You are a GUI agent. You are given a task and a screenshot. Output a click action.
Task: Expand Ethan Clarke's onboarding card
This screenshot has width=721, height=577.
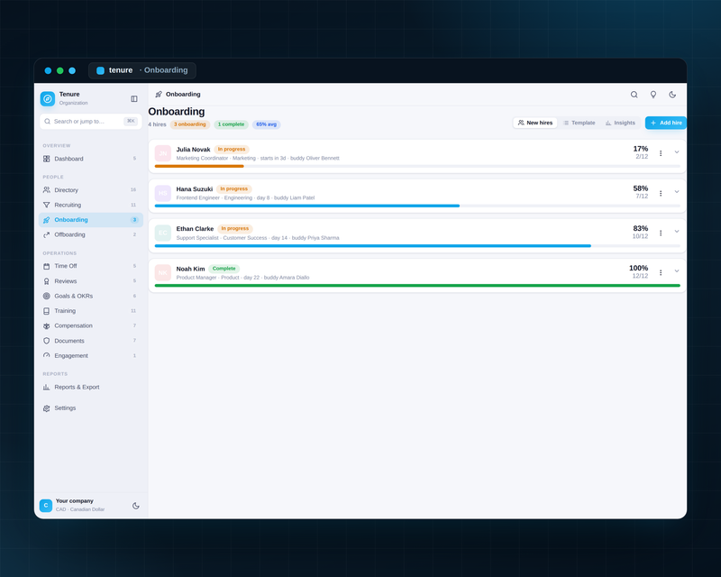(x=677, y=232)
